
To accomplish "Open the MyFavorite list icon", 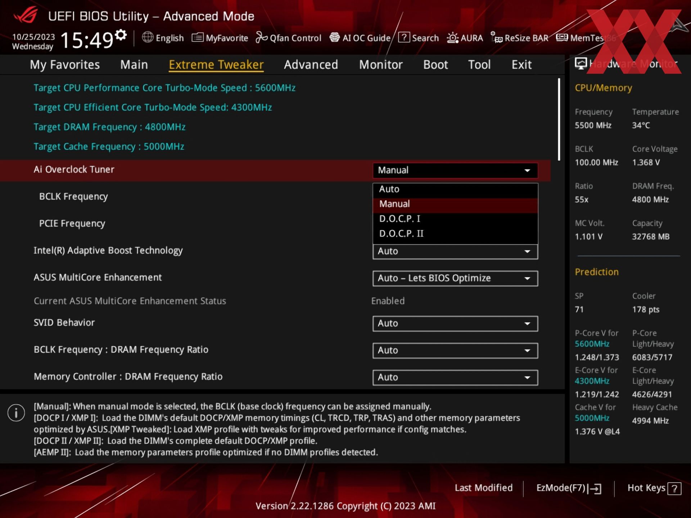I will pos(198,37).
